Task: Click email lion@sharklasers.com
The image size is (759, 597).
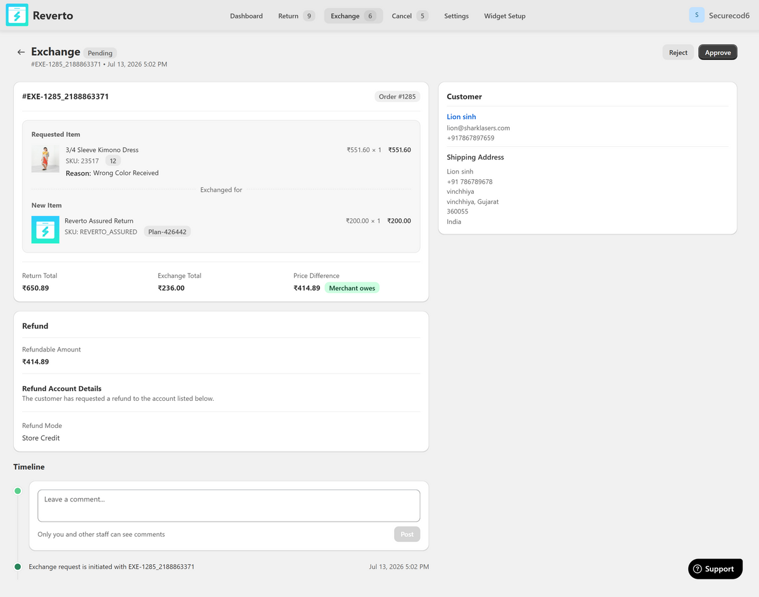Action: click(478, 128)
